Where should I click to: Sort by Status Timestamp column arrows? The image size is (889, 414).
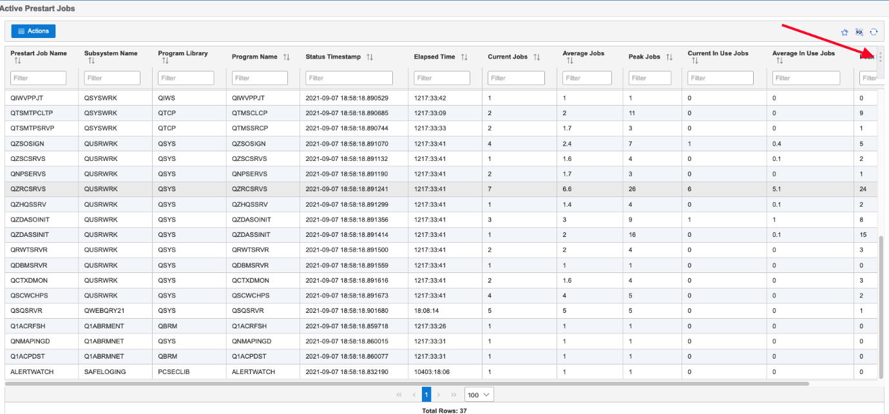point(370,57)
